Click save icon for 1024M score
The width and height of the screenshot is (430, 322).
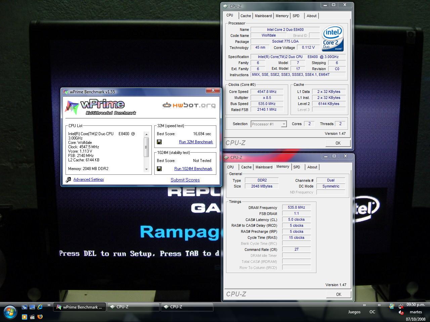pos(159,169)
